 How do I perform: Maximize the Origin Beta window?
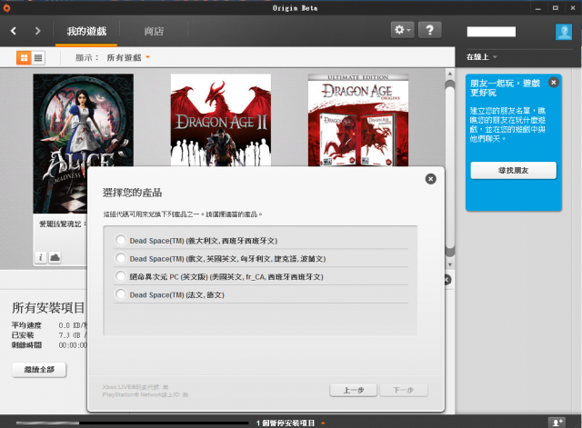[556, 8]
